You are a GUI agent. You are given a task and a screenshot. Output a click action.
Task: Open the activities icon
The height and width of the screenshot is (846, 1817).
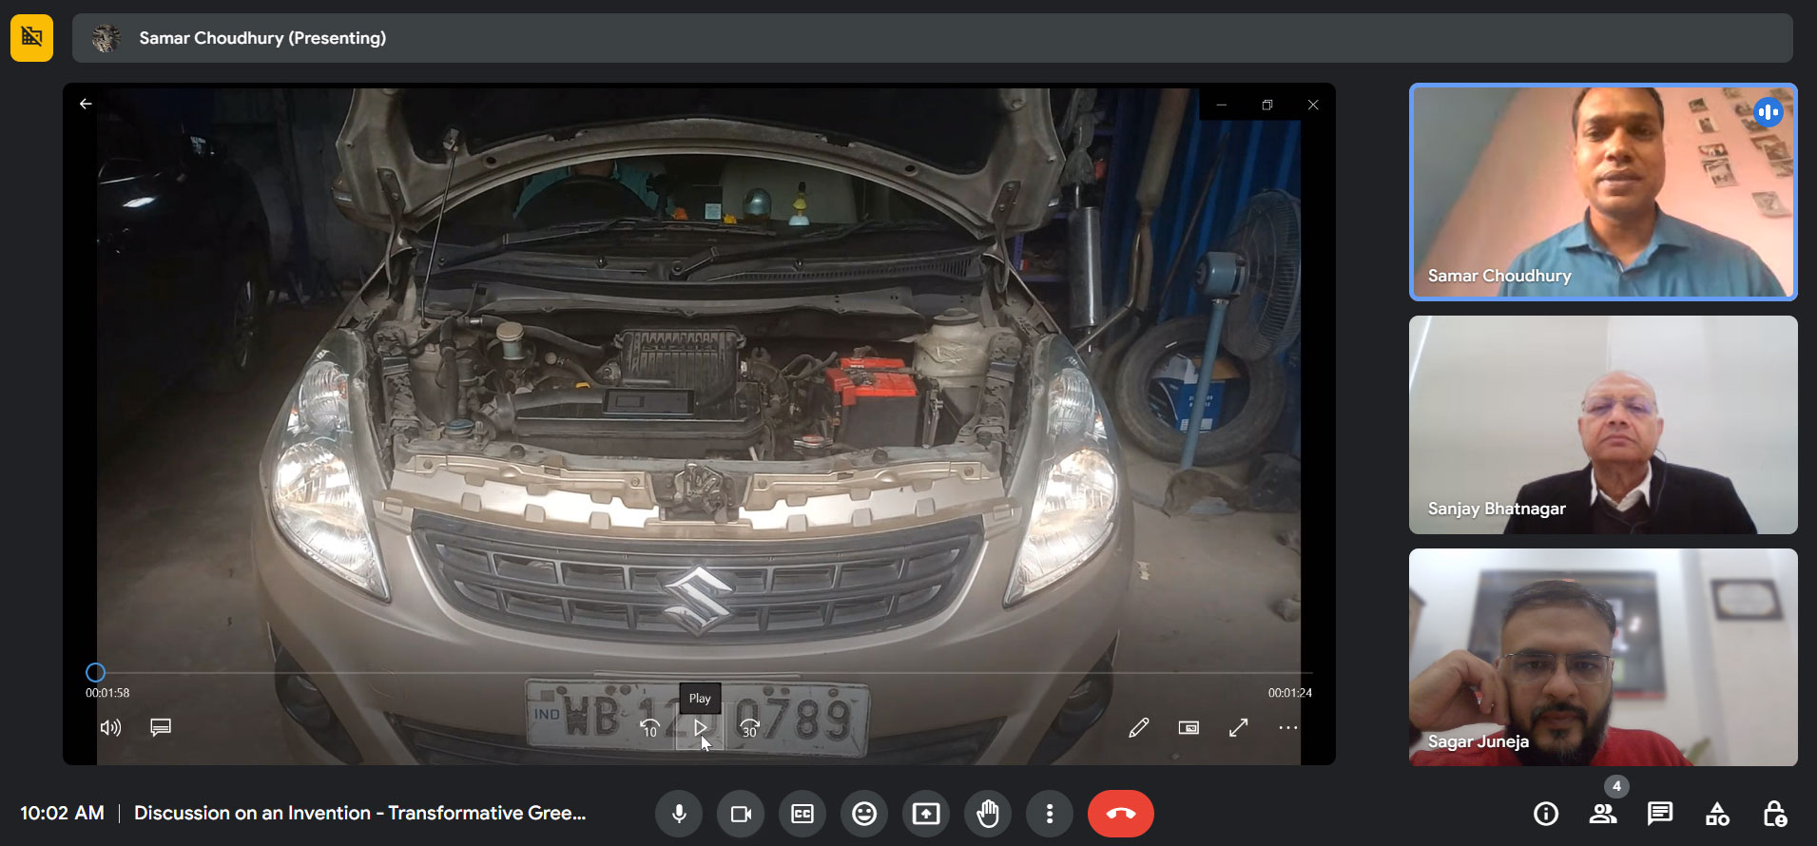1717,814
